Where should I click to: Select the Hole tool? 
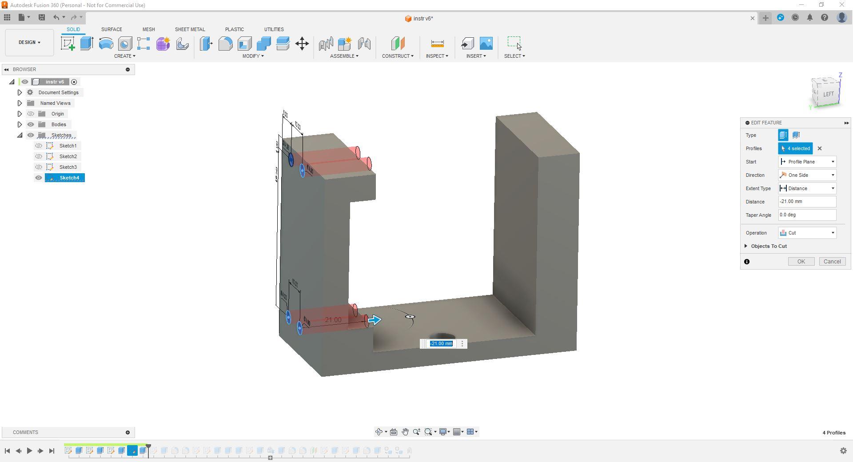[125, 44]
